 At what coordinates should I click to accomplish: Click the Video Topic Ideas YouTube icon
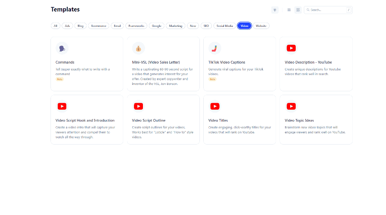pyautogui.click(x=291, y=106)
